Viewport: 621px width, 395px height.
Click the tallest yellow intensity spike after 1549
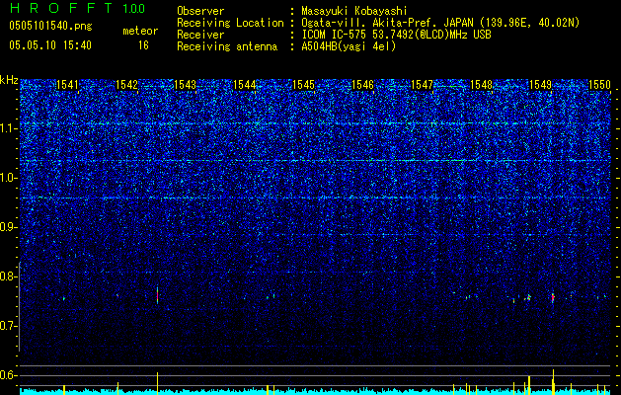553,382
